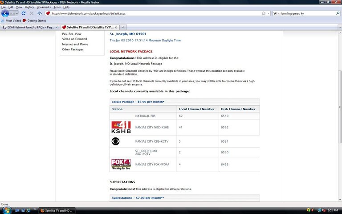The height and width of the screenshot is (214, 342).
Task: Click the ST. JOSEPH, MO ABC-KQTV station name
Action: point(146,152)
